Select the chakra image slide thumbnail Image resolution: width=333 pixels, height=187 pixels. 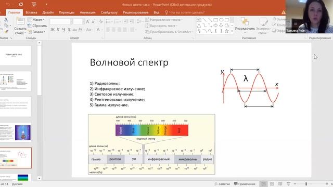coord(15,132)
